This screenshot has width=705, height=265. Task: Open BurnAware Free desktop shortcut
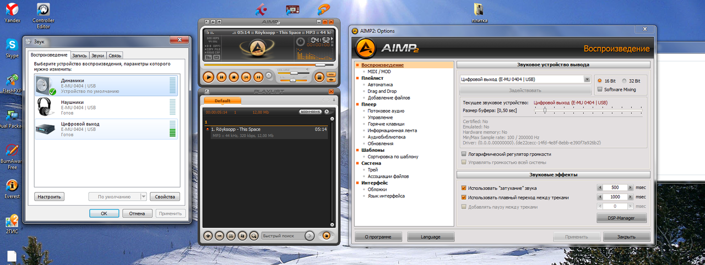tap(12, 157)
